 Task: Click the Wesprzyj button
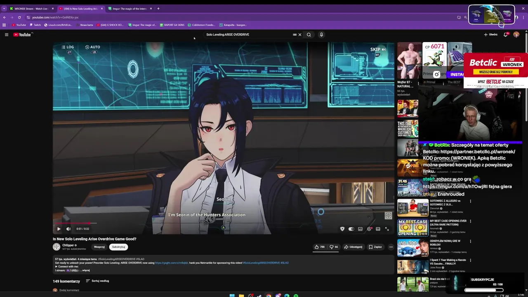99,247
